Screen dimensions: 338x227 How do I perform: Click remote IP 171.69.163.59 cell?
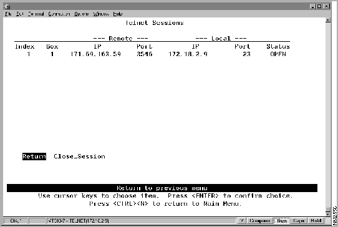point(95,54)
